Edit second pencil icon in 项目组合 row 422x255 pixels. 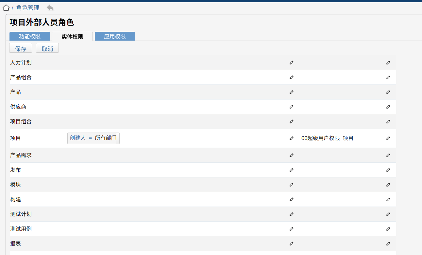[x=388, y=121]
